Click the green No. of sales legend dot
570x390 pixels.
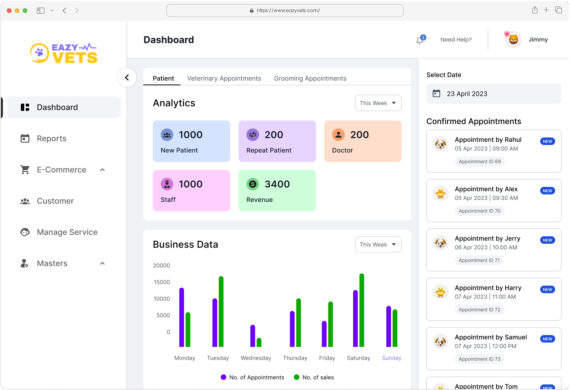[297, 377]
